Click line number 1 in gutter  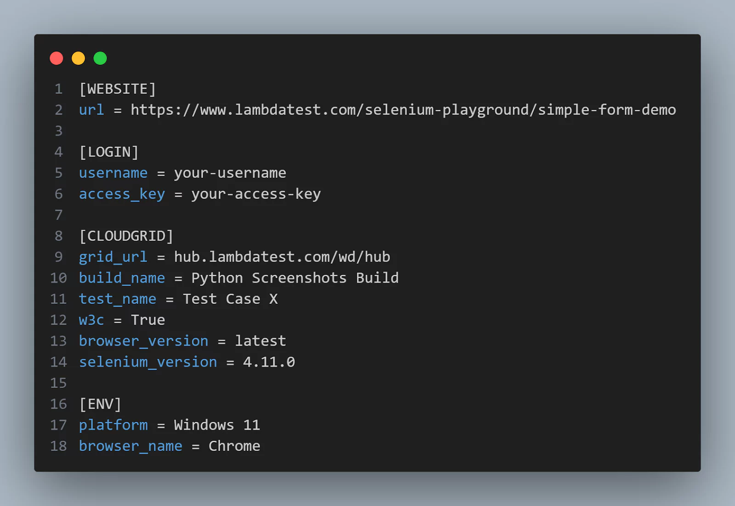coord(59,89)
